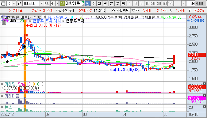Close the 뉴스 panel
This screenshot has height=118, width=207.
[x=205, y=106]
